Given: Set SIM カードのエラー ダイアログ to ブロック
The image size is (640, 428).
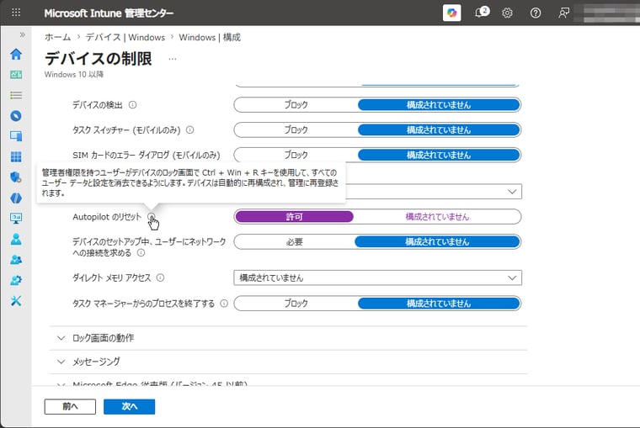Looking at the screenshot, I should (296, 156).
